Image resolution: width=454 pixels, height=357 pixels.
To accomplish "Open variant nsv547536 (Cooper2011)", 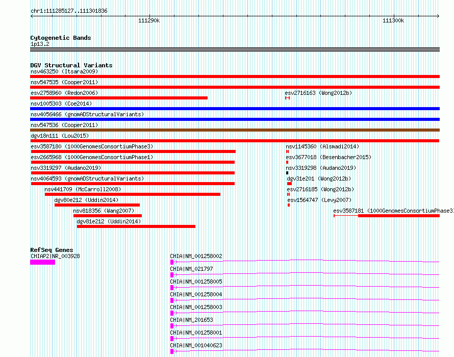I will coord(64,125).
